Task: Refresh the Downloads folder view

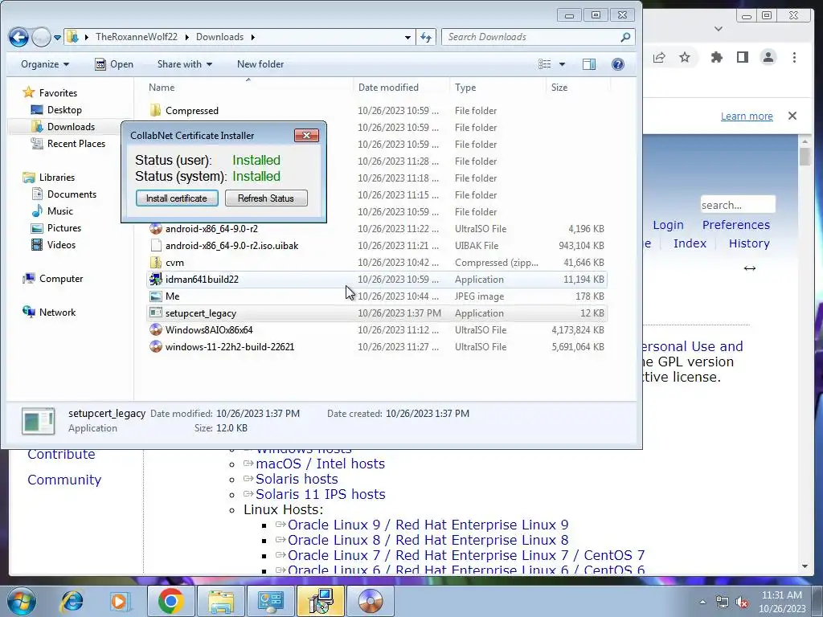Action: pyautogui.click(x=426, y=37)
